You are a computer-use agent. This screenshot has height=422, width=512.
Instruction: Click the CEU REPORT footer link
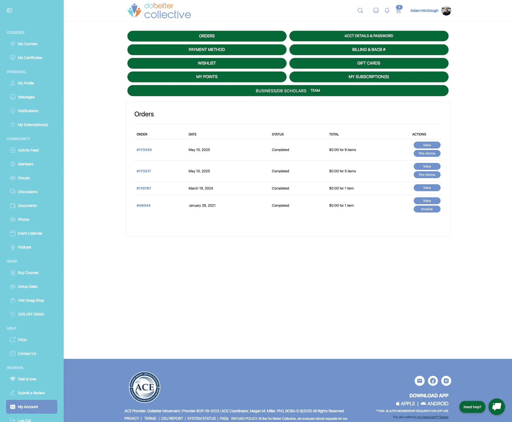172,418
